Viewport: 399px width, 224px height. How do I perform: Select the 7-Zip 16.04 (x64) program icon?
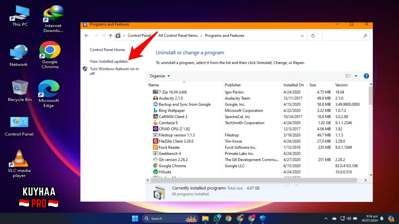(156, 92)
